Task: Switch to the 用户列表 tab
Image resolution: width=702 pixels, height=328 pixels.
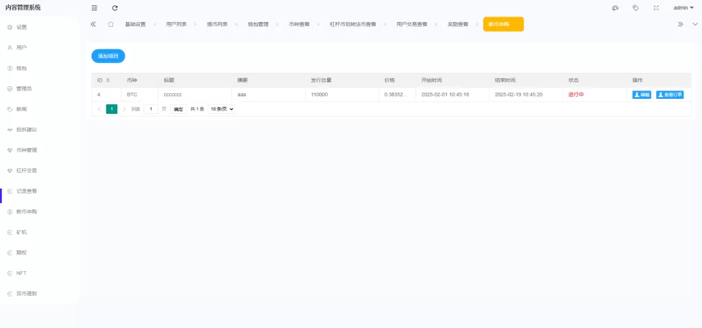Action: point(176,24)
